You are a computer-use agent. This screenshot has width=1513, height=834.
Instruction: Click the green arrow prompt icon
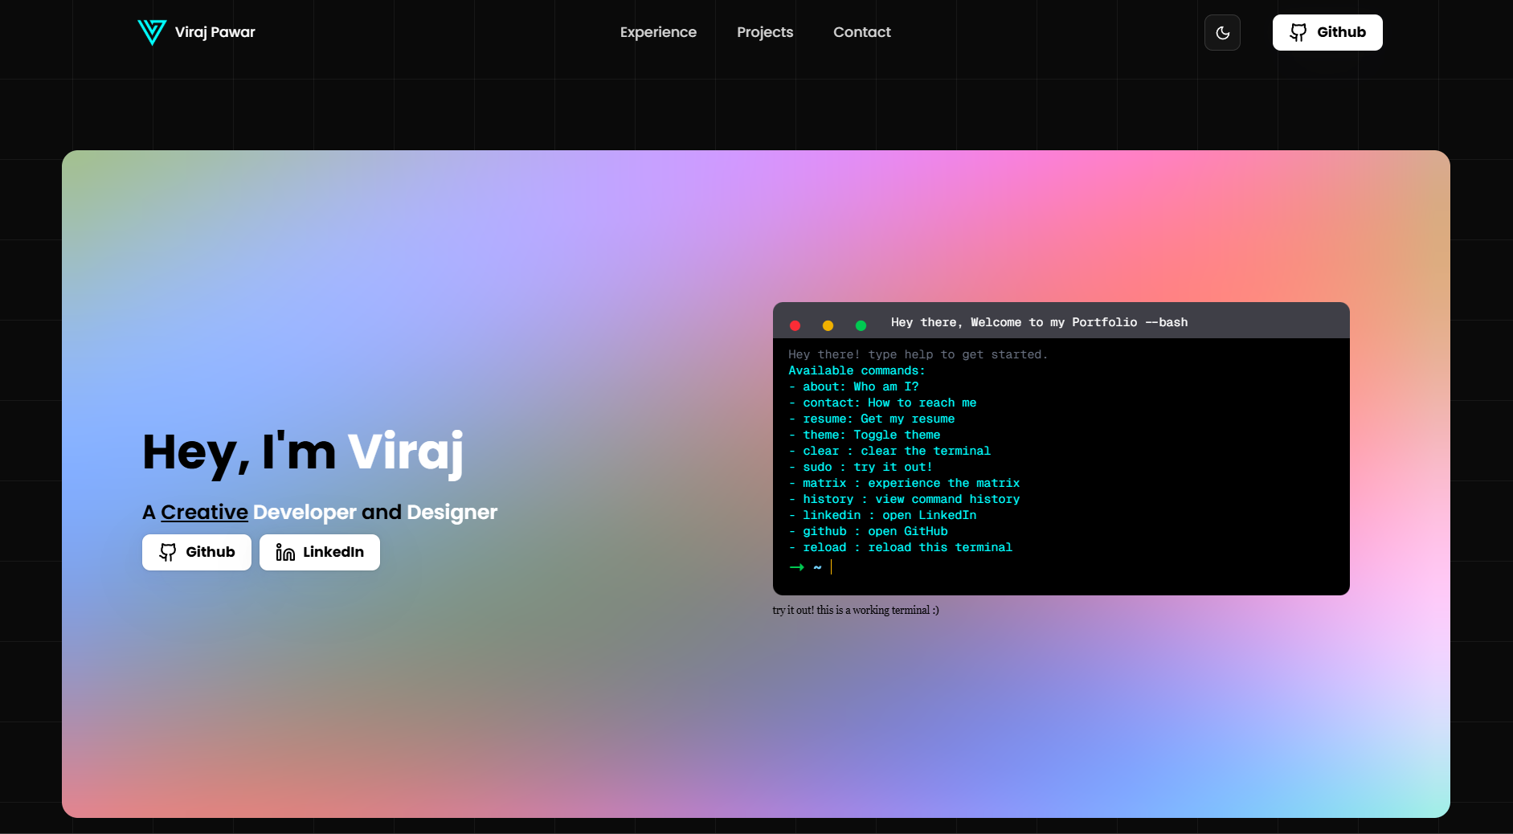click(796, 567)
